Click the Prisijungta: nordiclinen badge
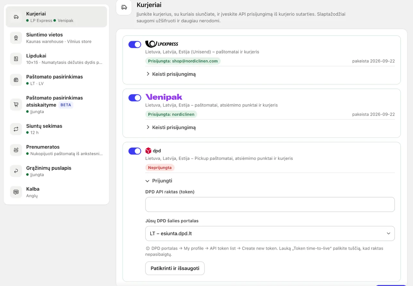The width and height of the screenshot is (413, 286). click(x=171, y=114)
